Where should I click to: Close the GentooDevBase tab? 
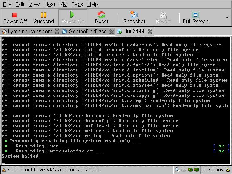pyautogui.click(x=112, y=31)
